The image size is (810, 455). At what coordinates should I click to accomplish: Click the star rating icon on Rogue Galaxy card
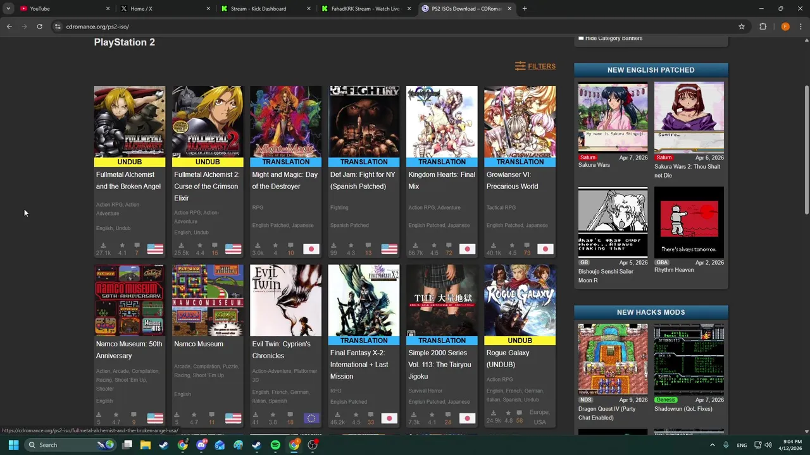[x=508, y=413]
